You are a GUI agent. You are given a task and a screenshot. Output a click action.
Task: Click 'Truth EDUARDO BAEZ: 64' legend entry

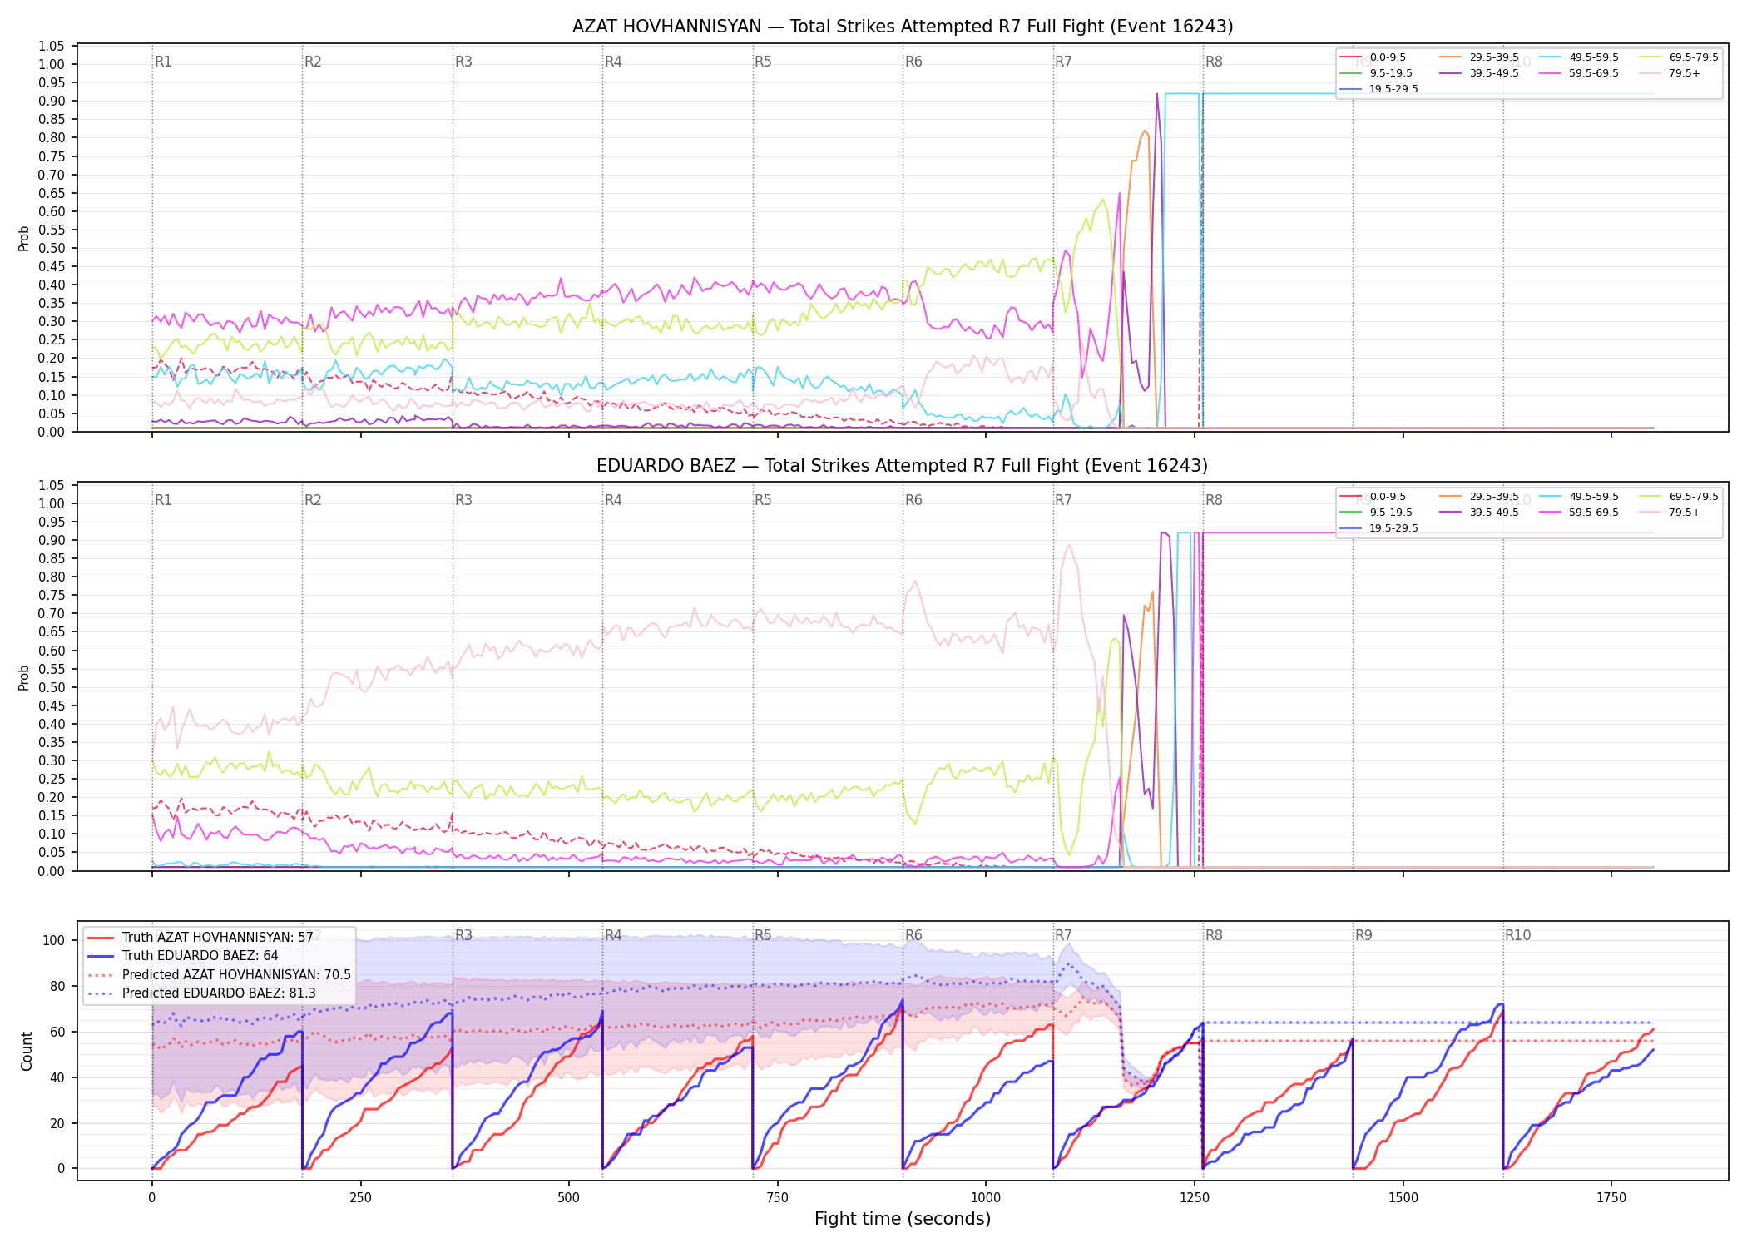[183, 956]
